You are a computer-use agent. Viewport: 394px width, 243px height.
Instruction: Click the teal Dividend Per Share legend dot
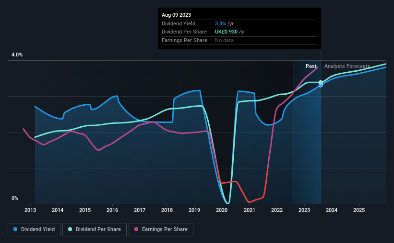[x=70, y=229]
